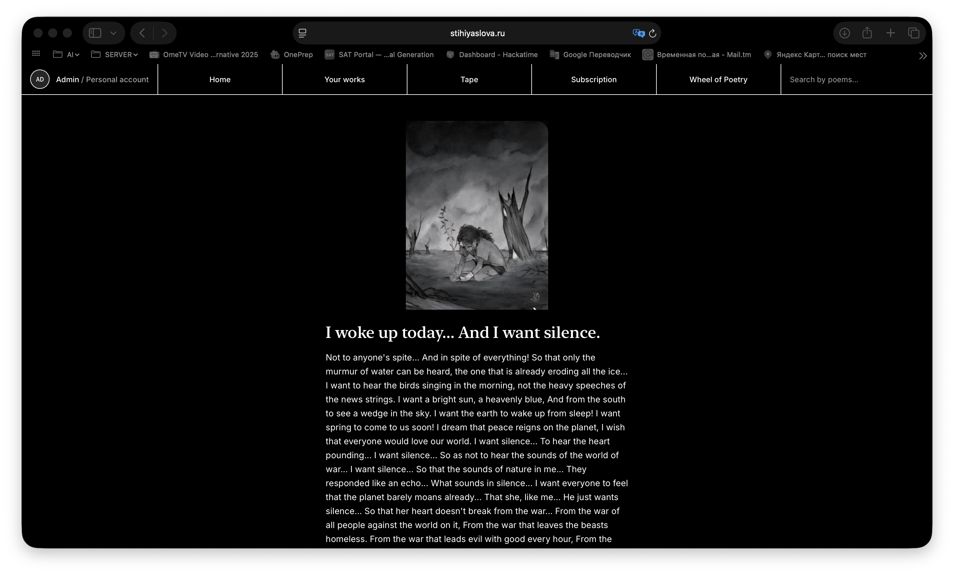Viewport: 954px width, 575px height.
Task: Open the share sheet icon
Action: [x=867, y=33]
